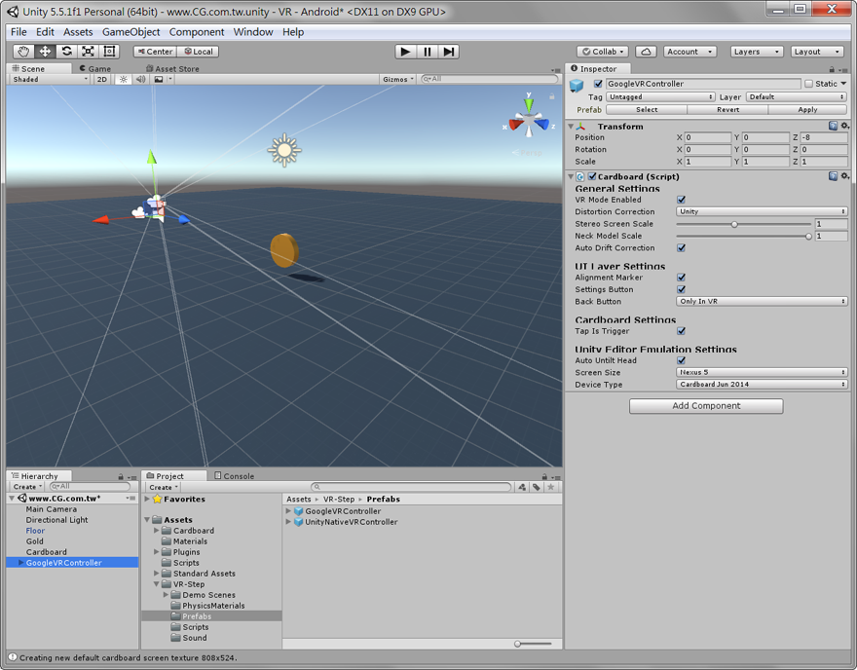
Task: Click the Sun light gizmo in scene
Action: (x=284, y=150)
